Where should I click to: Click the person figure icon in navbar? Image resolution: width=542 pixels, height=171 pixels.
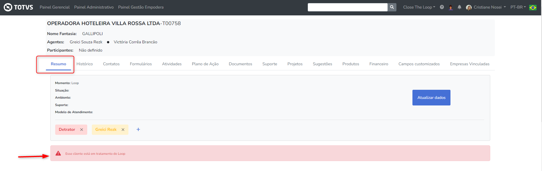(x=451, y=7)
